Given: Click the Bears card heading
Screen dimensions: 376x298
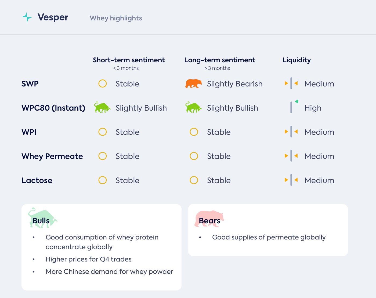Looking at the screenshot, I should coord(209,221).
